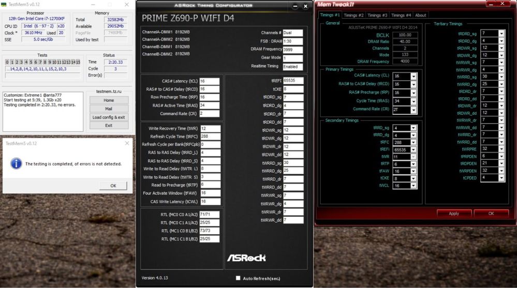Screen dimensions: 517x288
Task: Click the Refresh Cycle Time (tRFC) field
Action: 210,137
